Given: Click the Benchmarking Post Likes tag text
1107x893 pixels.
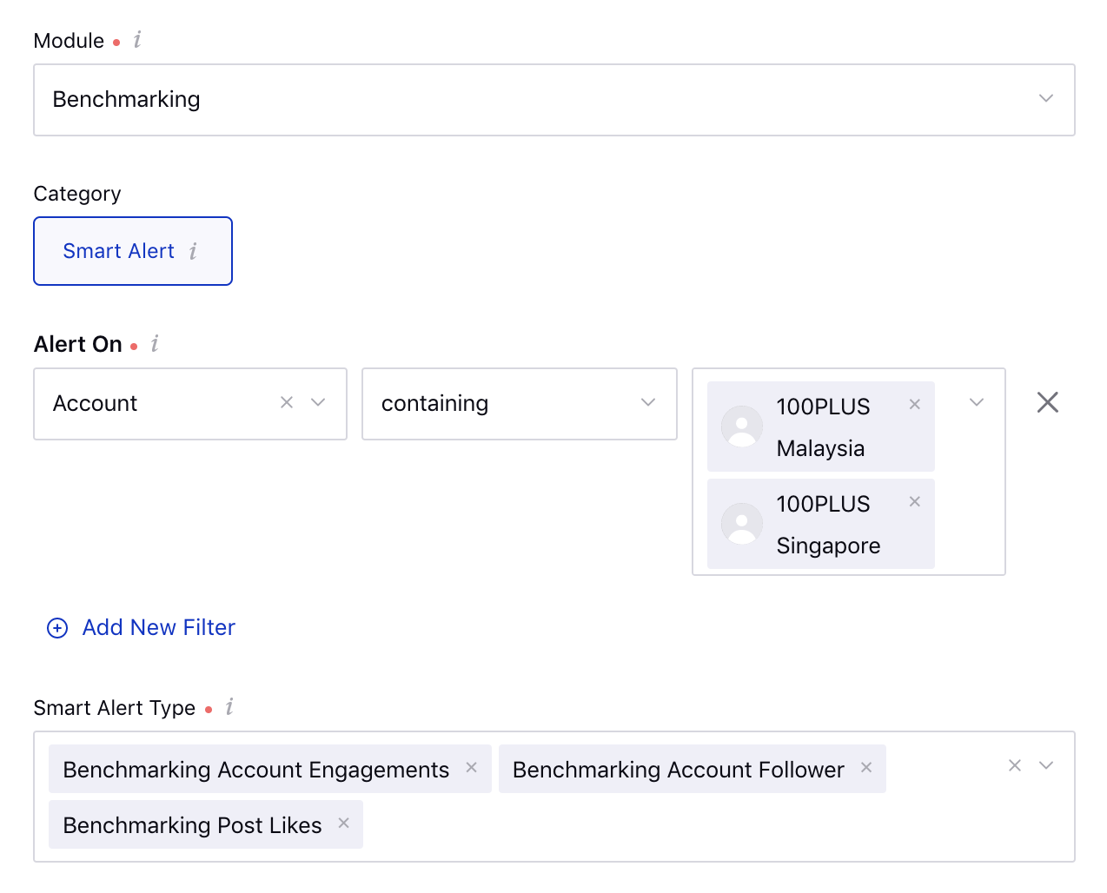Looking at the screenshot, I should pyautogui.click(x=193, y=825).
